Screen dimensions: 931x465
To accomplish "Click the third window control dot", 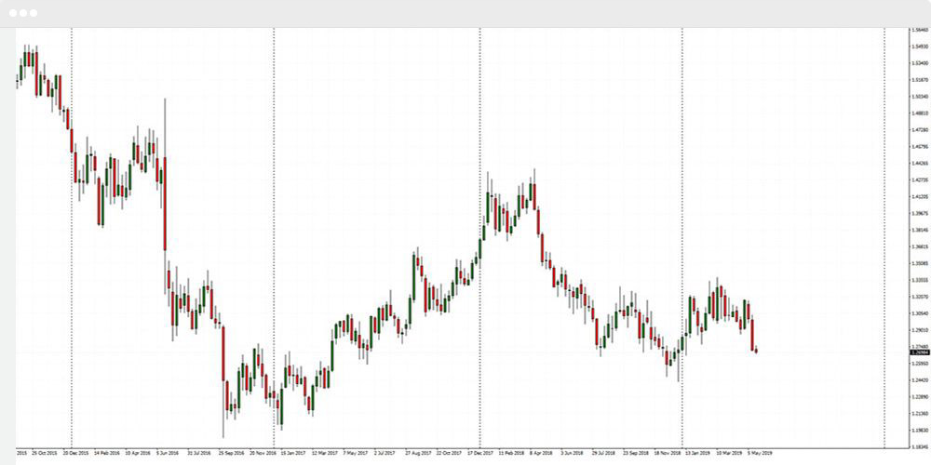I will tap(34, 13).
